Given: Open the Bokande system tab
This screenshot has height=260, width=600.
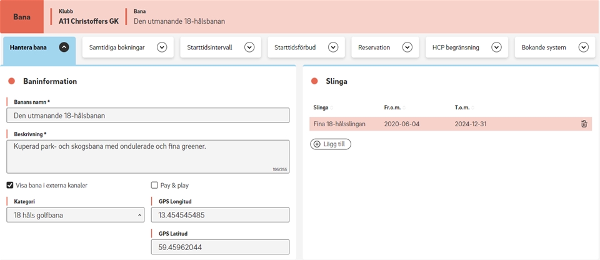Looking at the screenshot, I should tap(555, 47).
